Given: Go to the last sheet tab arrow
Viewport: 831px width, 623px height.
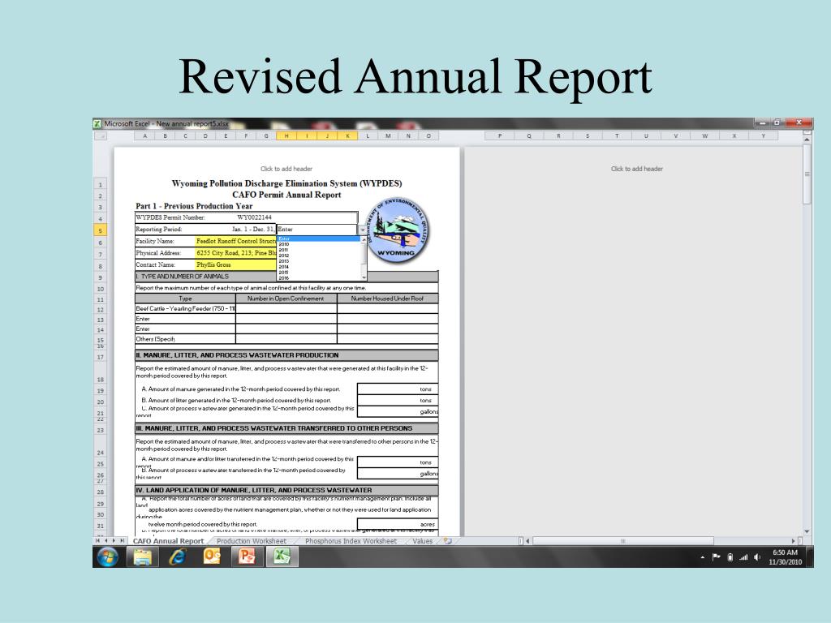Looking at the screenshot, I should coord(122,541).
